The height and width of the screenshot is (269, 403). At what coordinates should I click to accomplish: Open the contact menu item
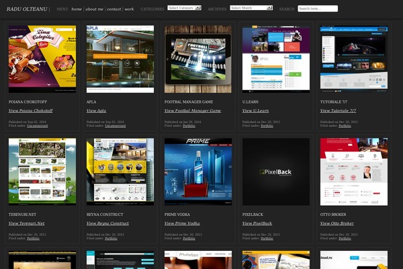pos(114,9)
